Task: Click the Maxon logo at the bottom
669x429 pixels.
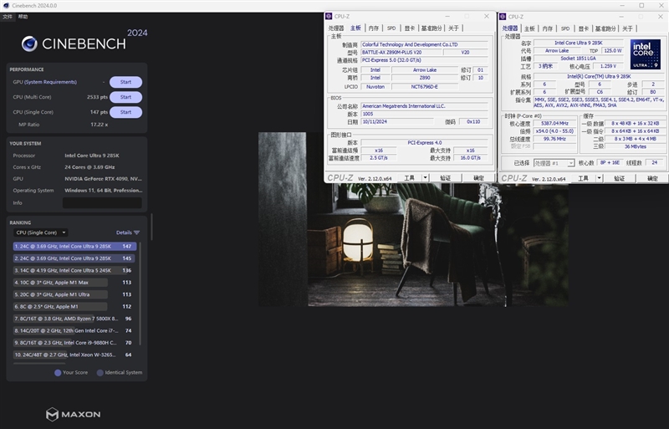Action: [74, 414]
